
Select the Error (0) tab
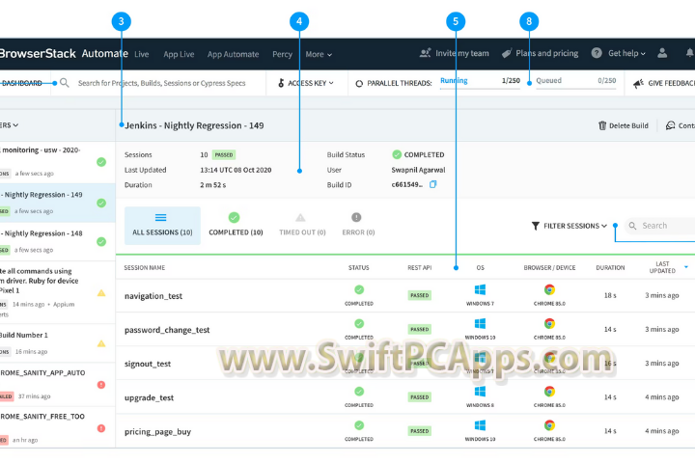point(358,226)
